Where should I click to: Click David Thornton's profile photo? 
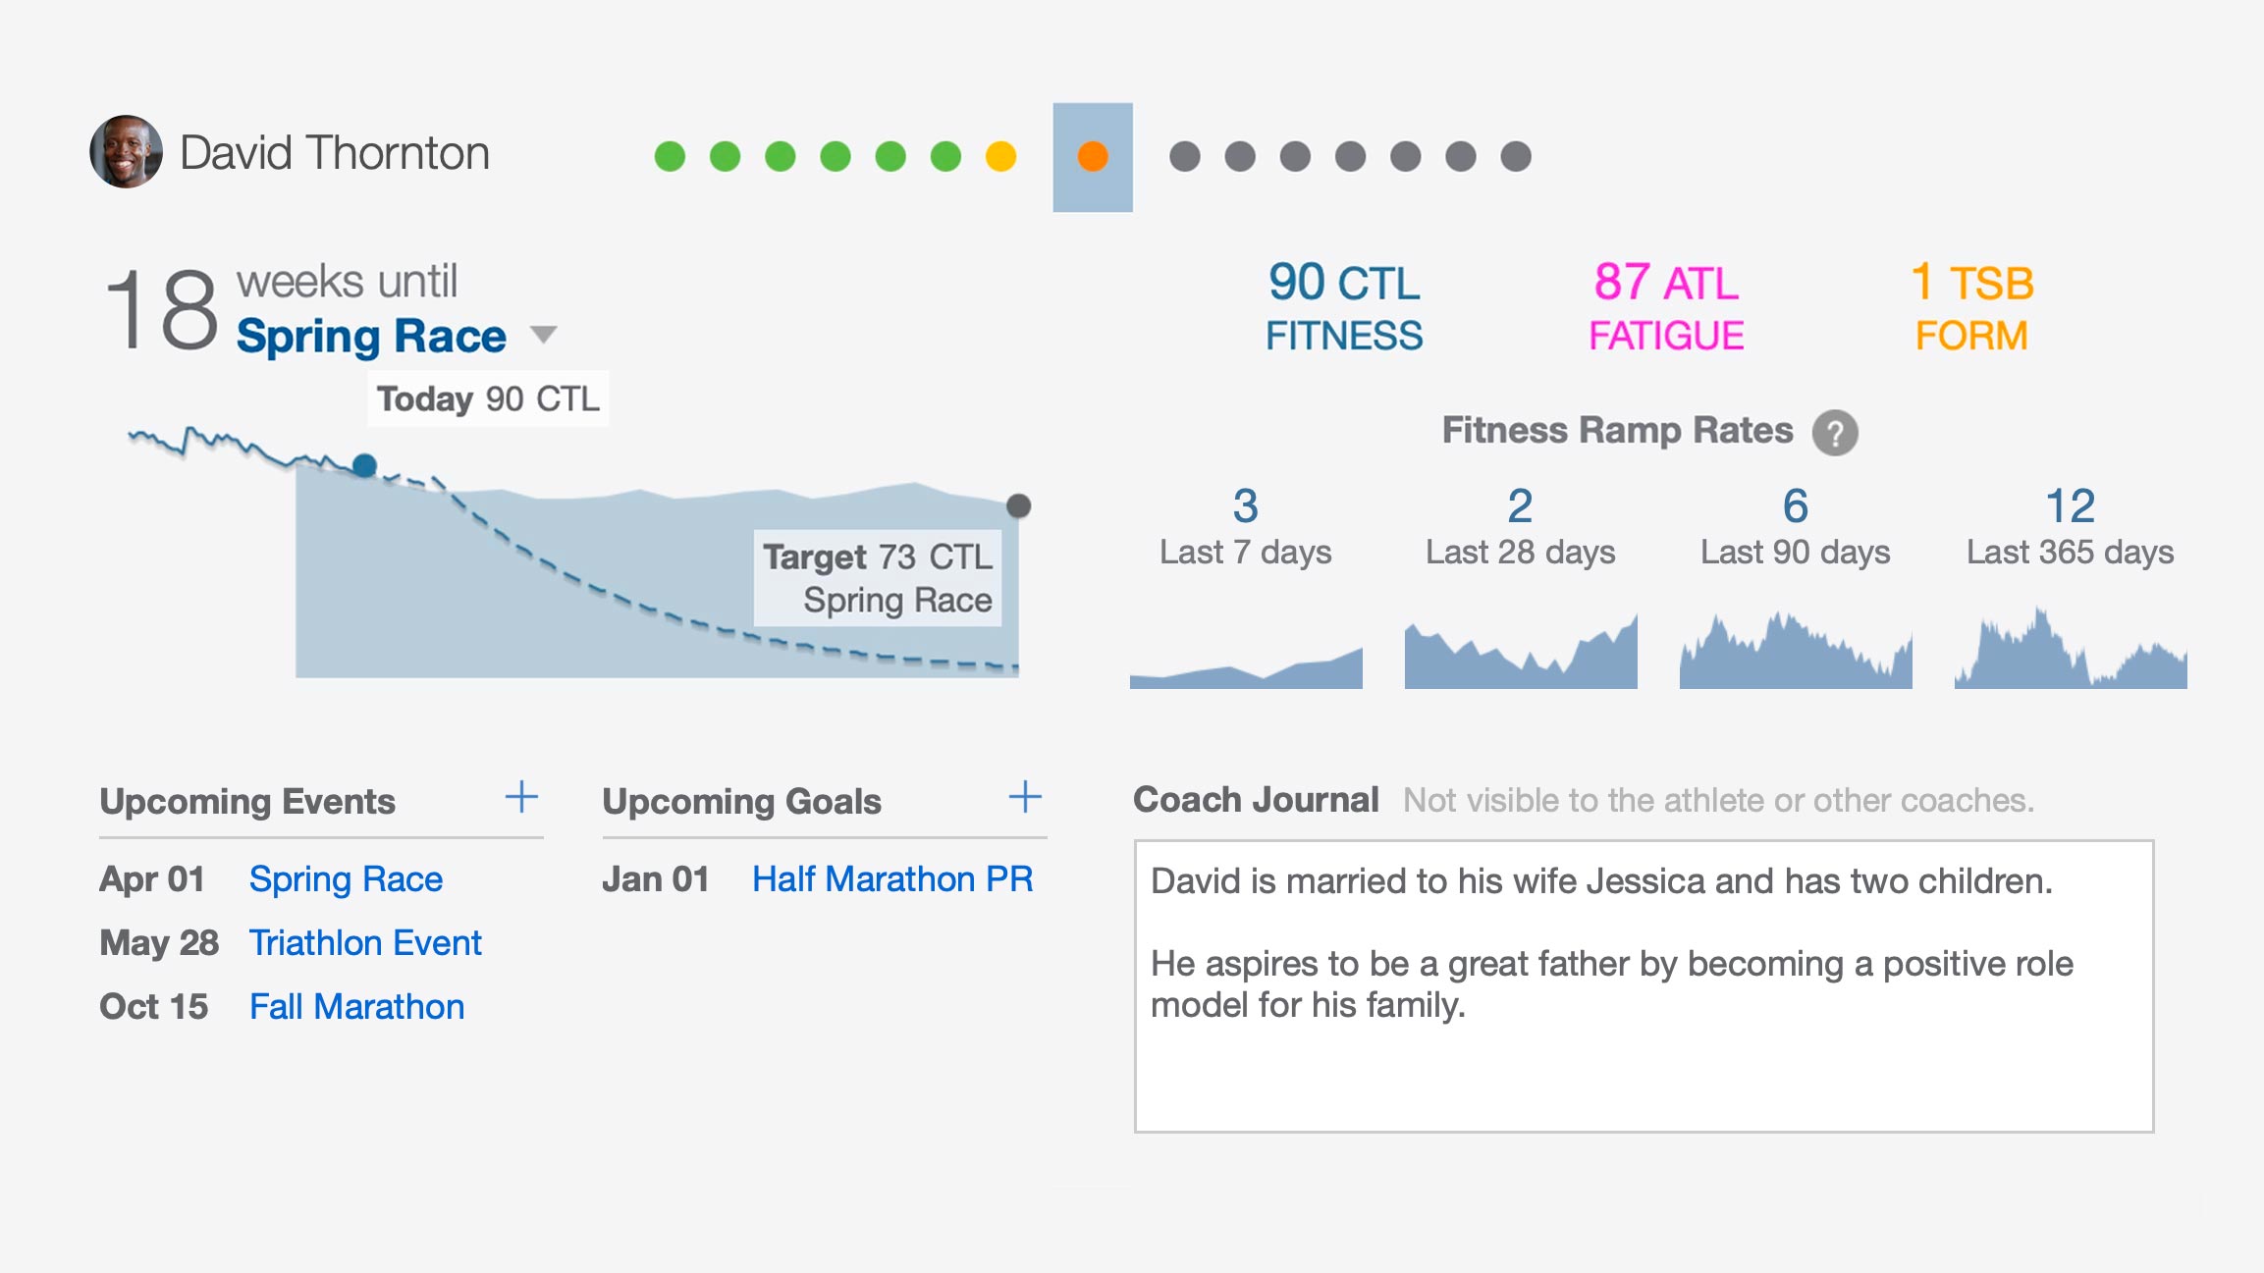(x=126, y=152)
